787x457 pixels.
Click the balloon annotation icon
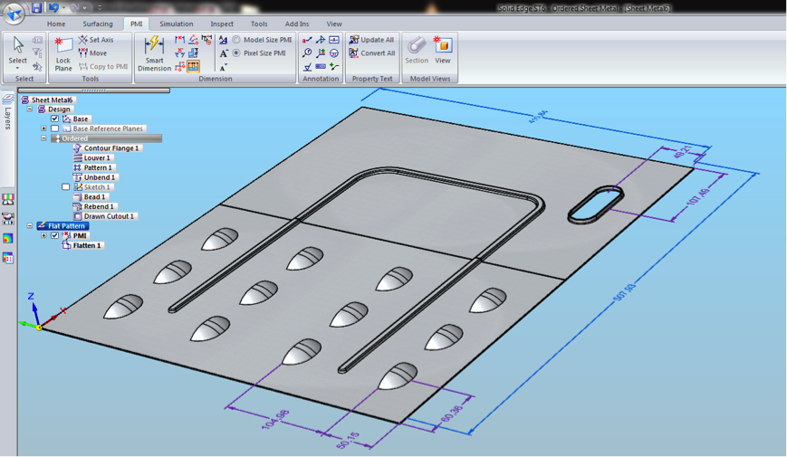point(307,53)
